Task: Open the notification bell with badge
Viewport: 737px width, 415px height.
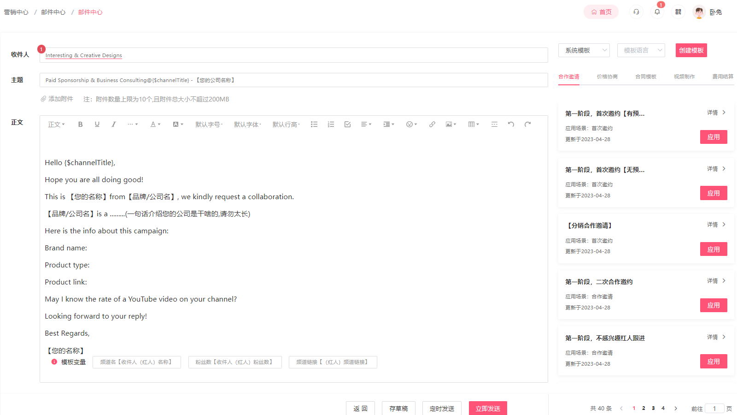Action: click(x=657, y=12)
